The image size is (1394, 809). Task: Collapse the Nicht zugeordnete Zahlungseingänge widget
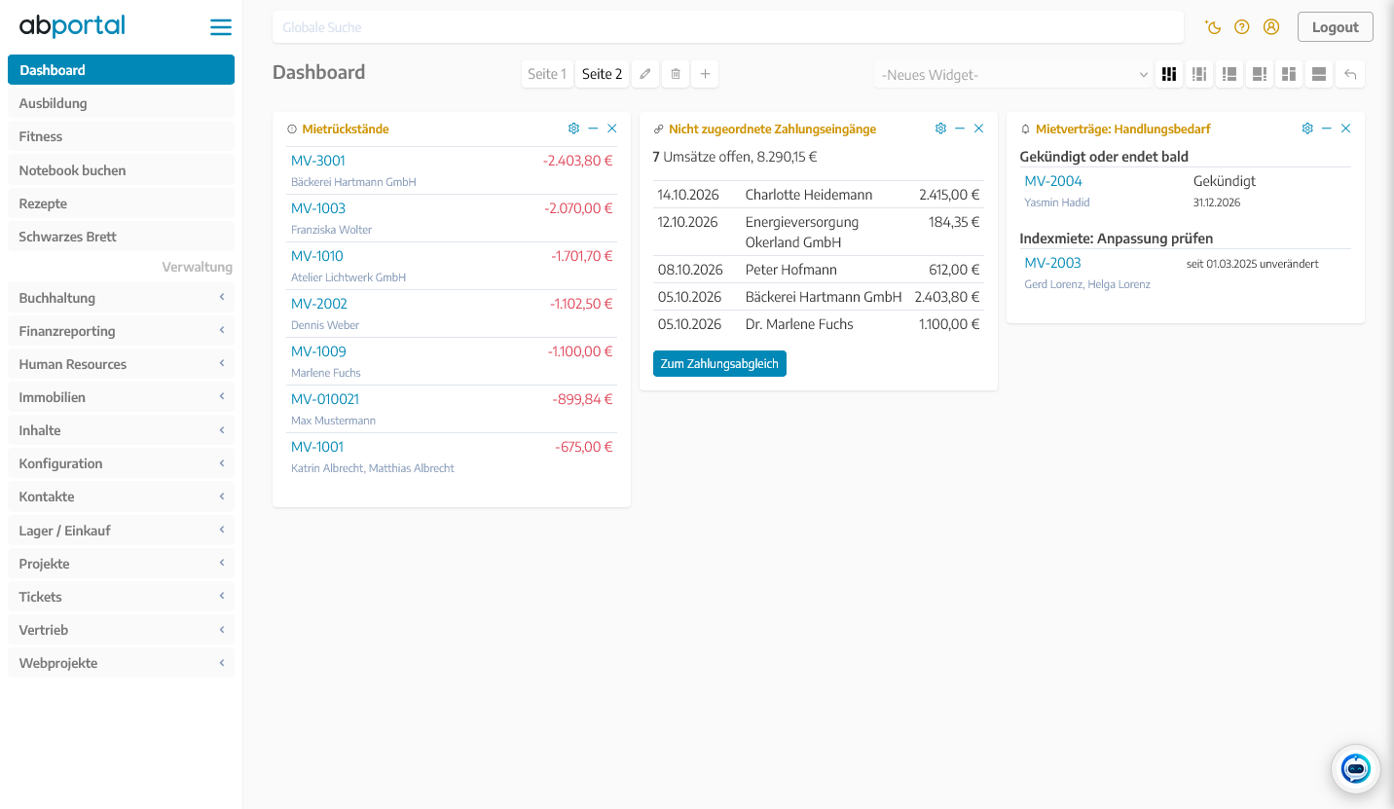(x=960, y=129)
